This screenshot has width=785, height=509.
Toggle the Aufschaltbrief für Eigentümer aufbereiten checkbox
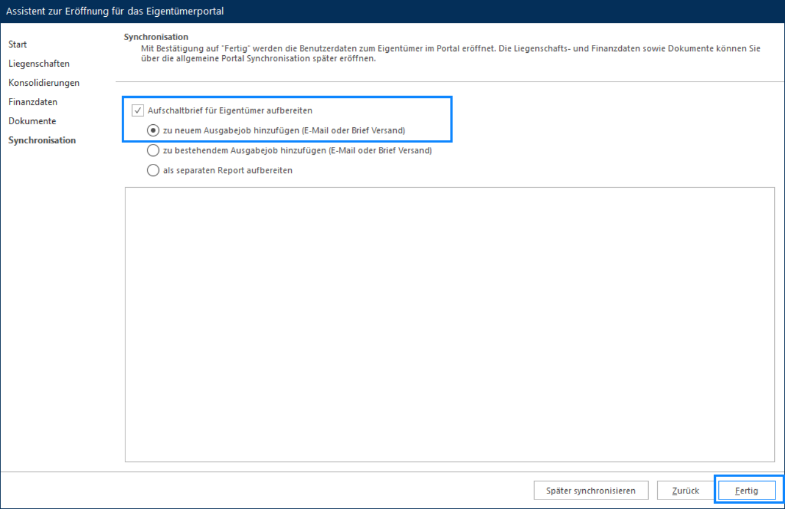138,110
